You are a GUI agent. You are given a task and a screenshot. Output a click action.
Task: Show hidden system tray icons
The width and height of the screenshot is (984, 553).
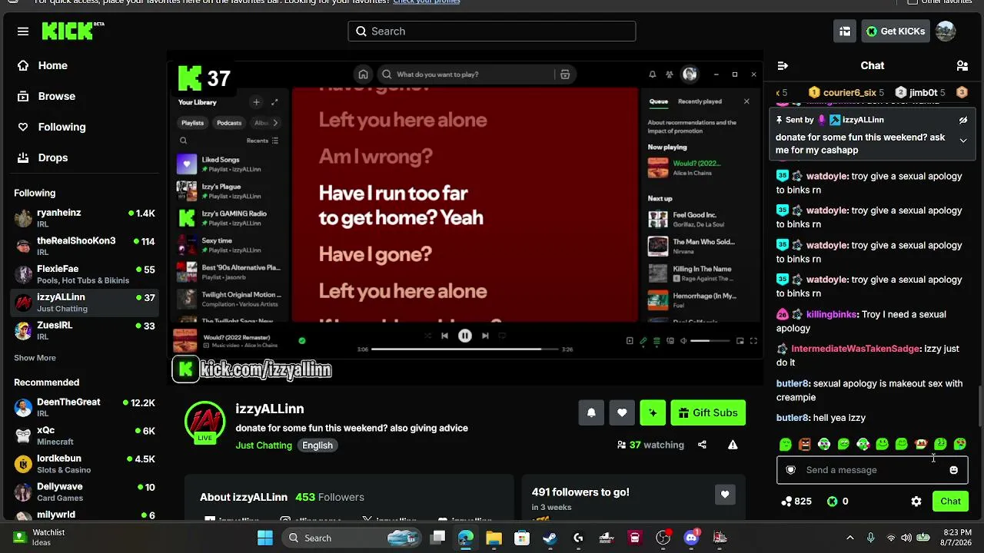(849, 538)
